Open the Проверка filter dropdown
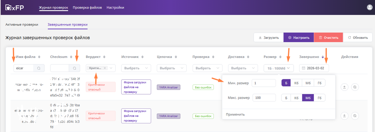 pos(207,68)
